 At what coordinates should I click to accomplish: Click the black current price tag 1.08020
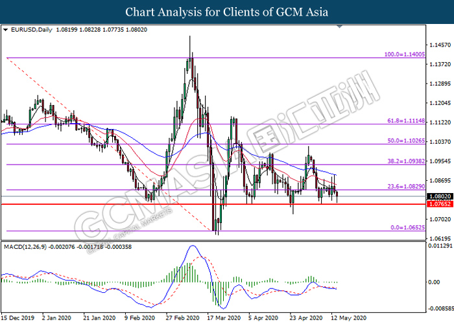(x=439, y=196)
